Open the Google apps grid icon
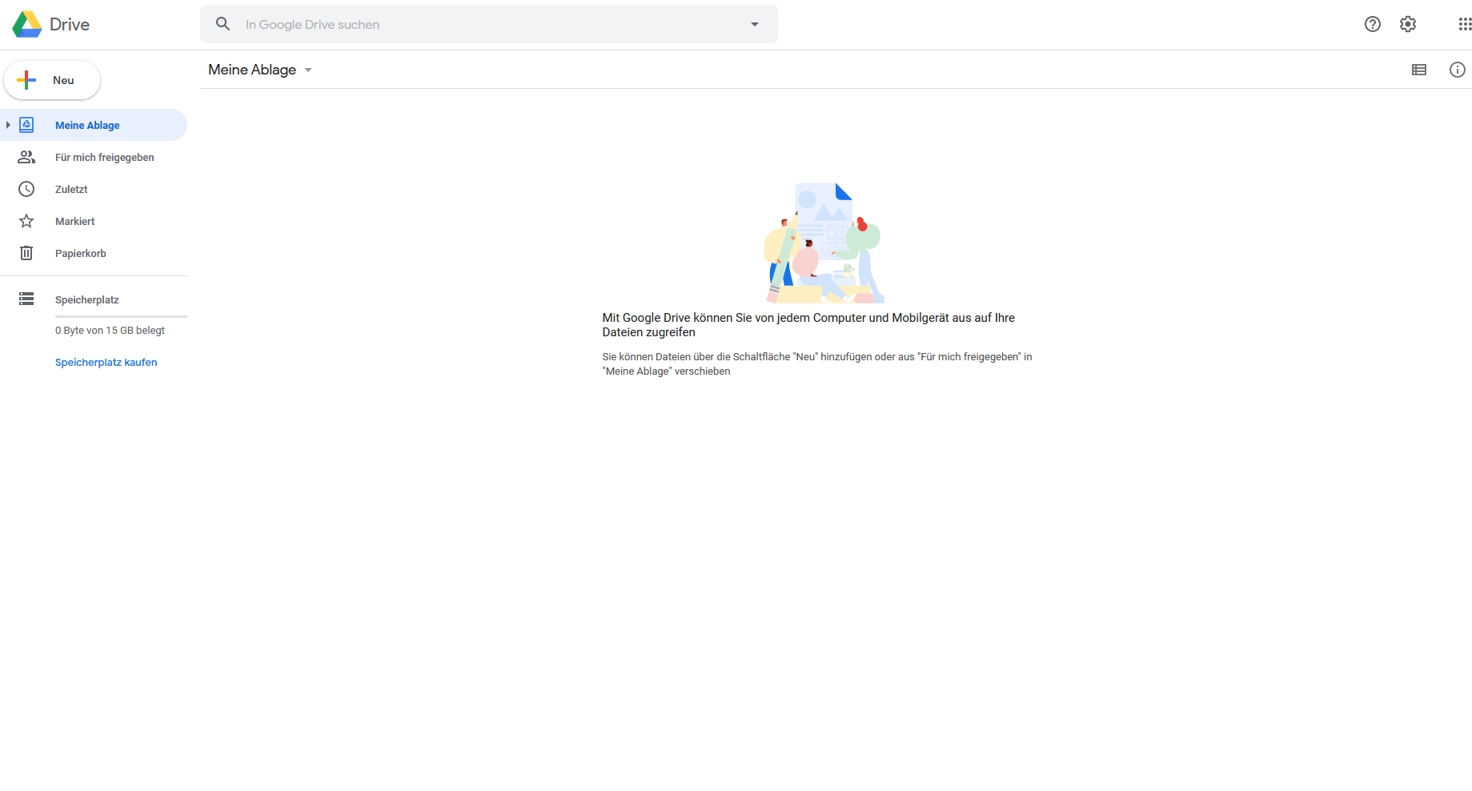This screenshot has width=1472, height=791. [1465, 24]
